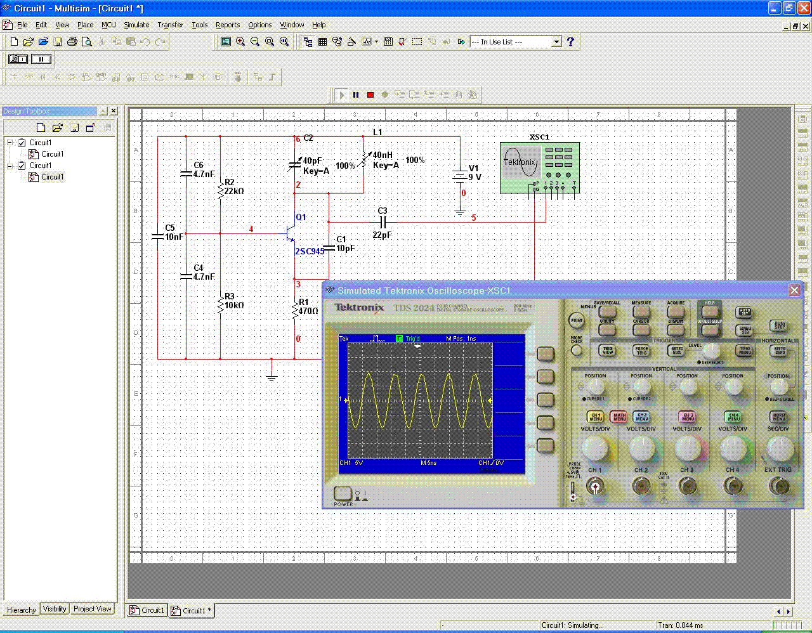Click the blue Help question mark icon

click(570, 42)
